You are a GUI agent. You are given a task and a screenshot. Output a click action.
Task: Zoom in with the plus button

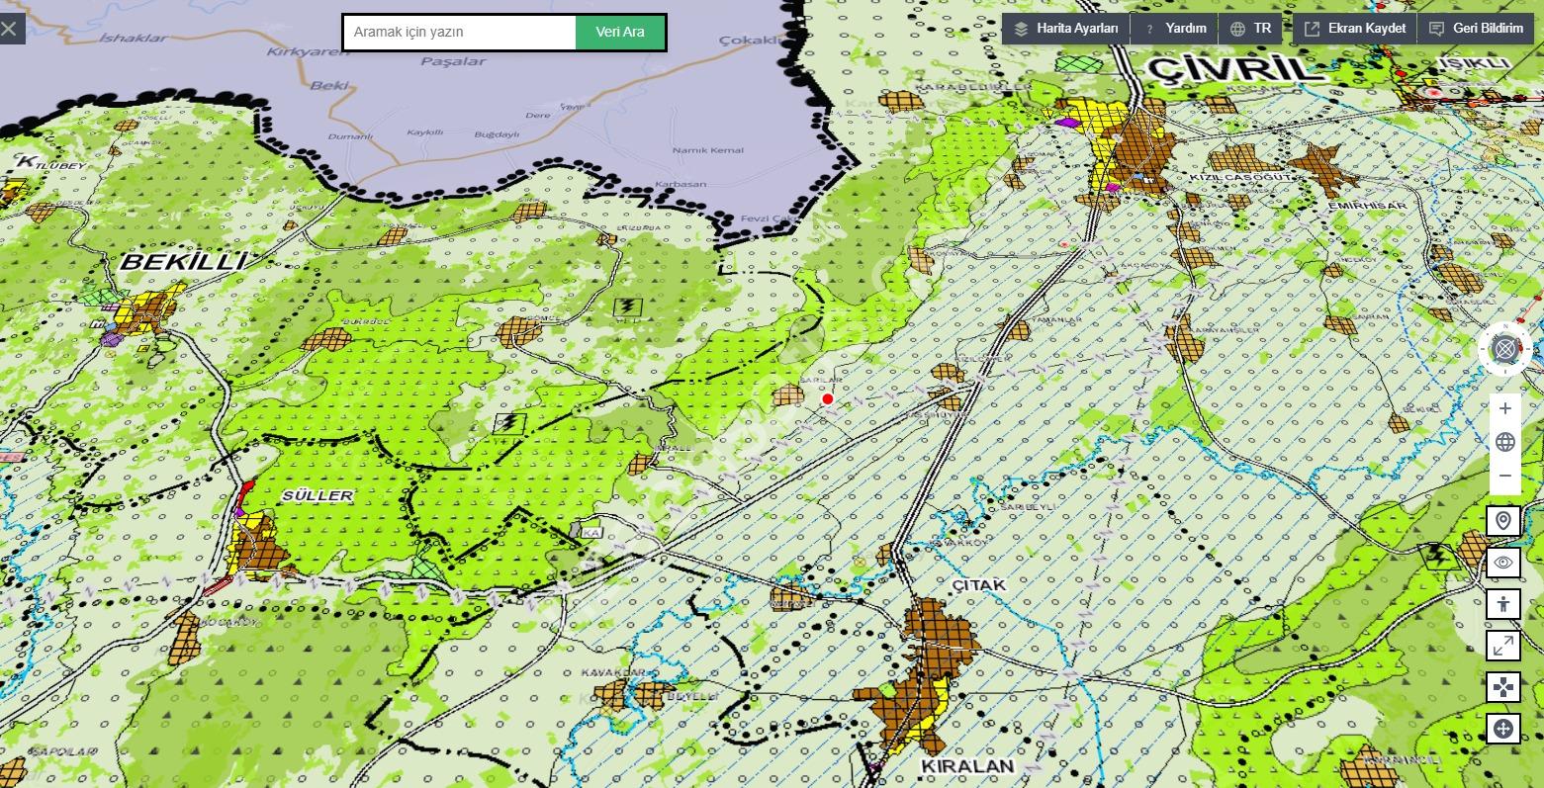pos(1504,408)
